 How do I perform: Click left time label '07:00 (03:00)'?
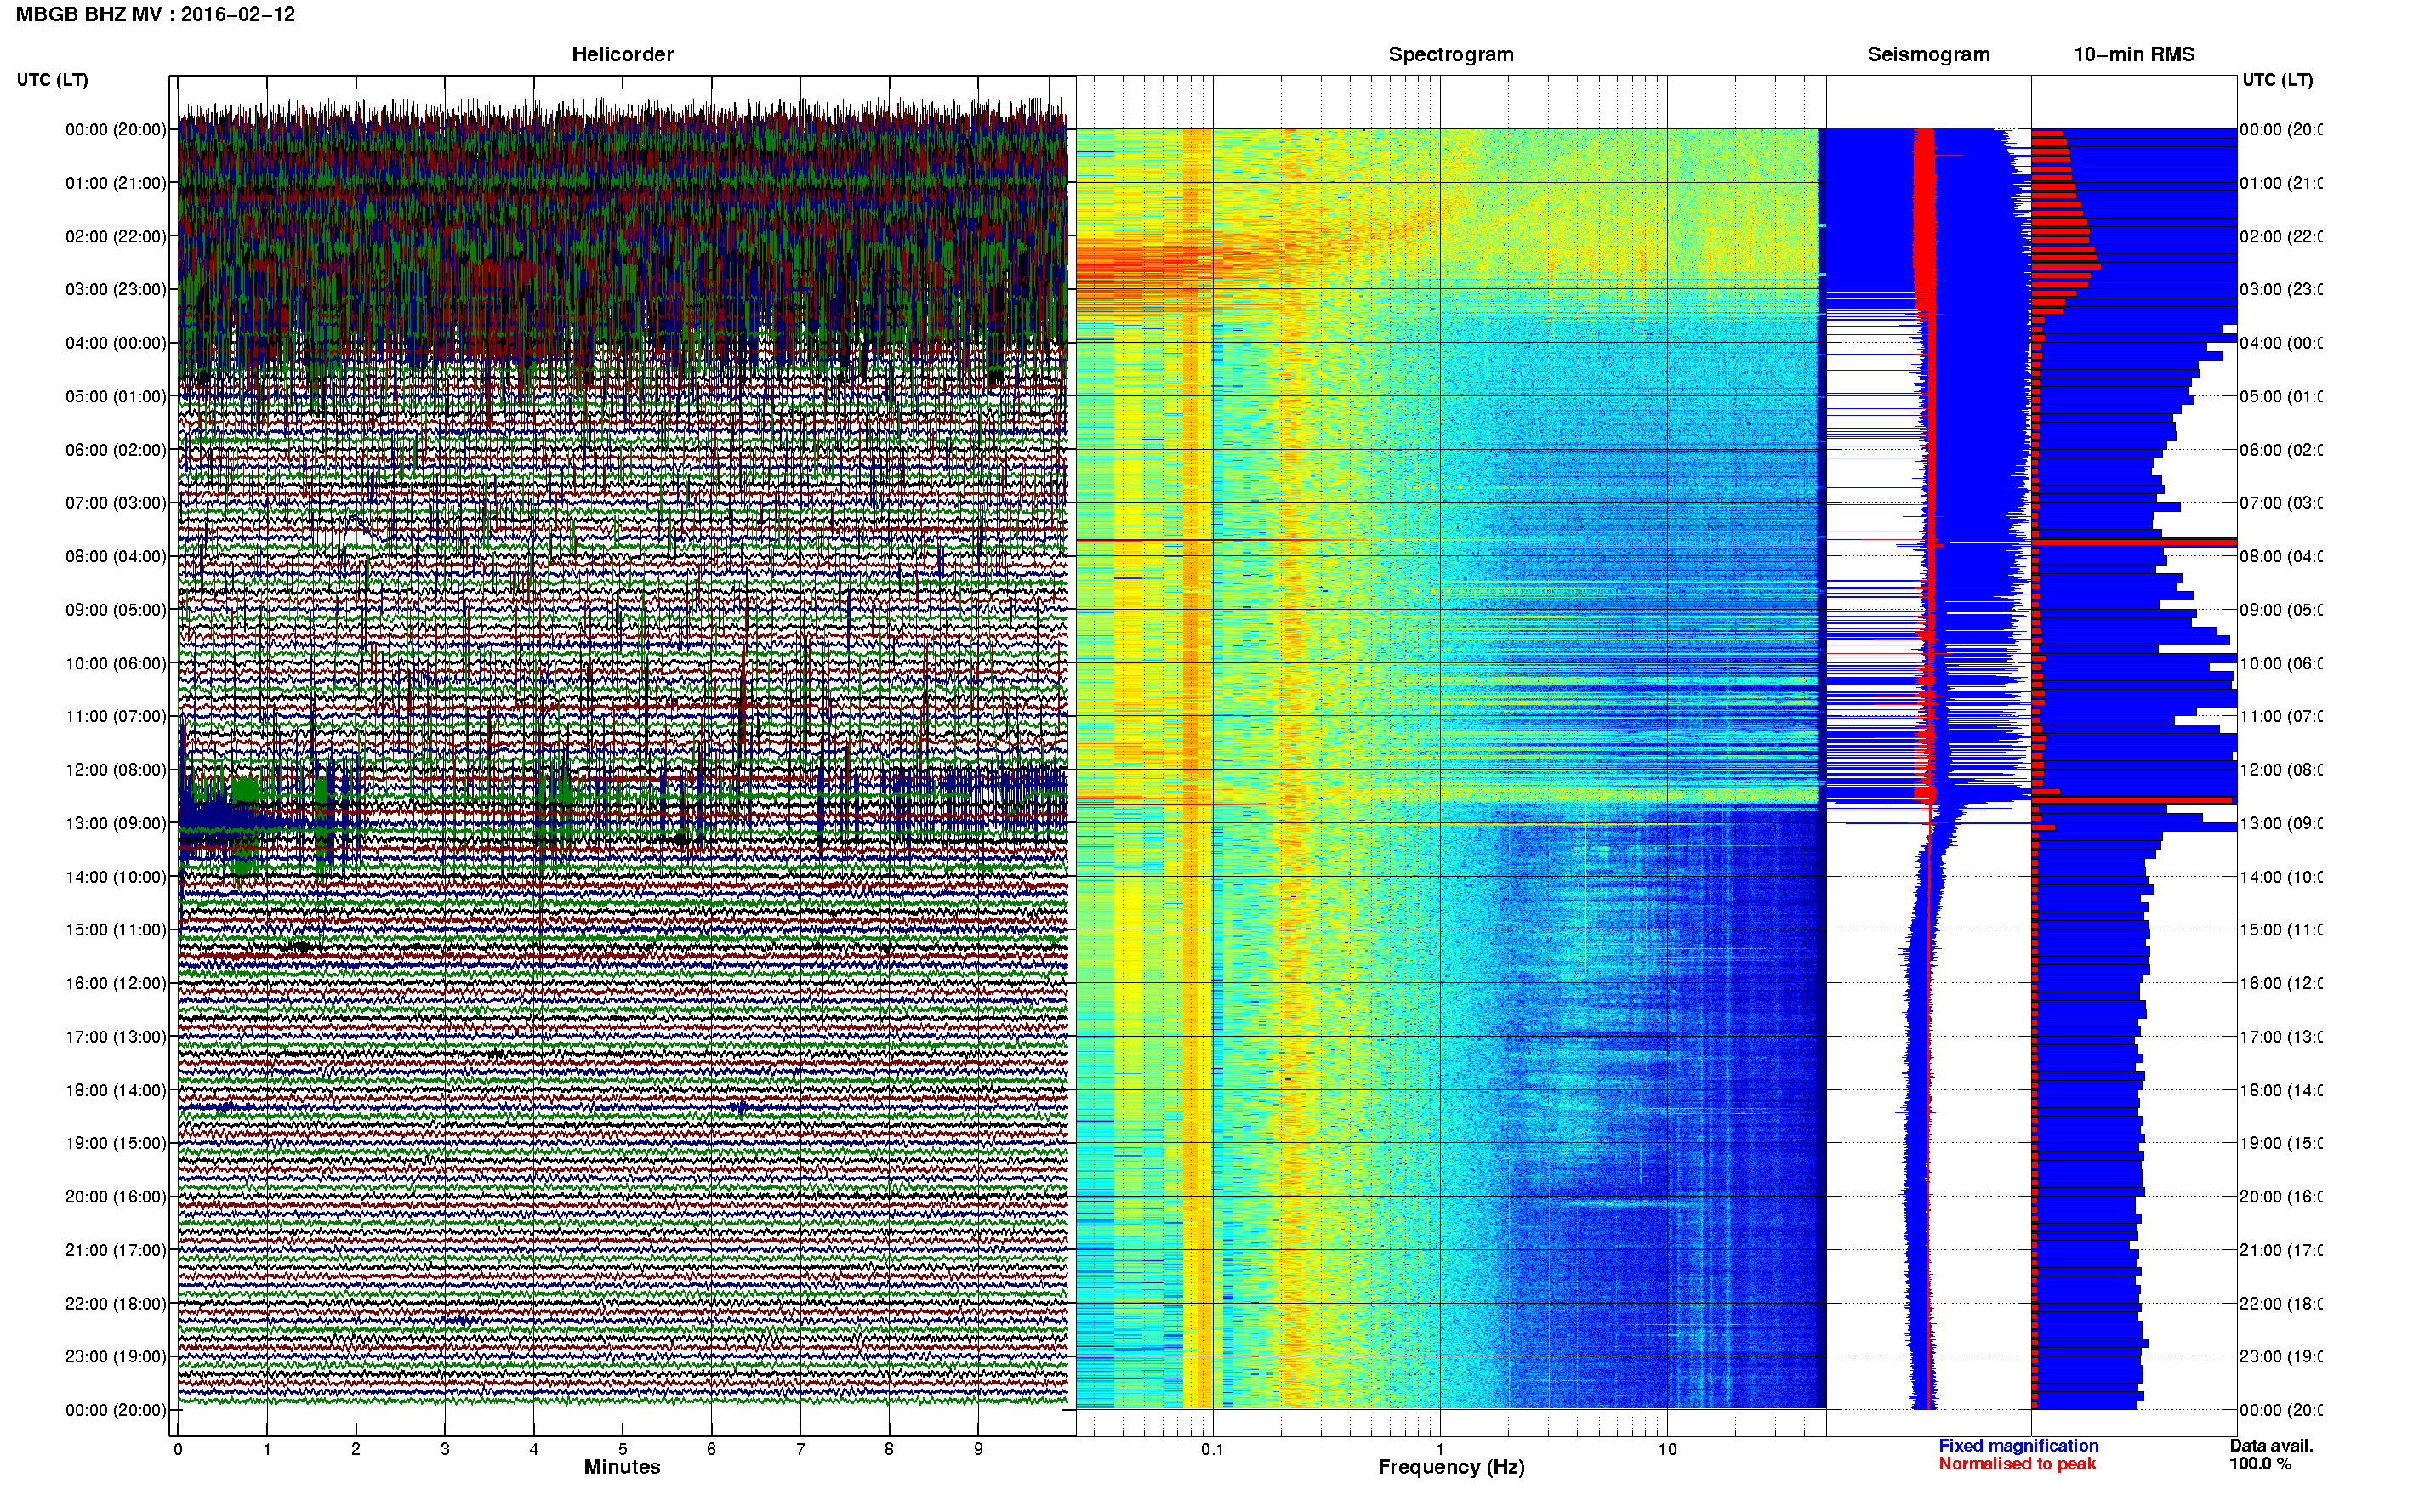(x=116, y=502)
